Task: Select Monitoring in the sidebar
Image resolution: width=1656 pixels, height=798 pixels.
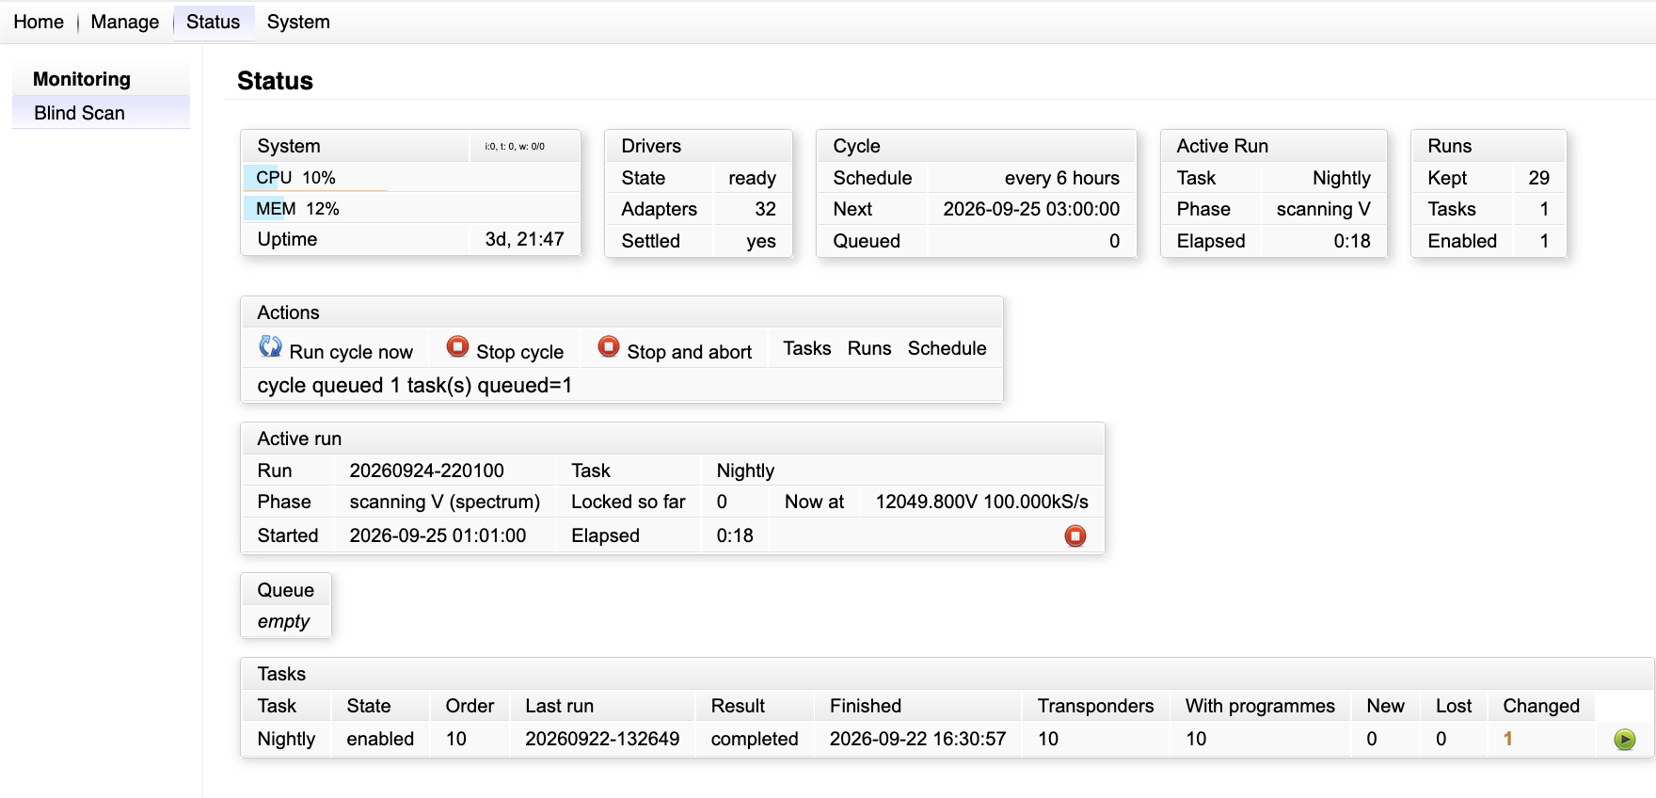Action: click(x=82, y=79)
